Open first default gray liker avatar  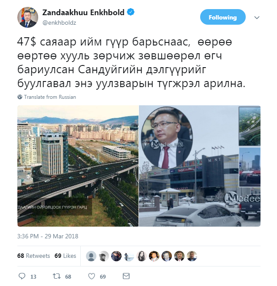click(91, 256)
